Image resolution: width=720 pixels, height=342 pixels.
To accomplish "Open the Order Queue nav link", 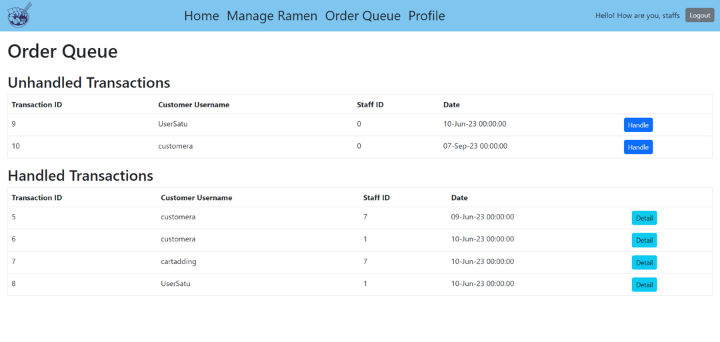I will pos(363,16).
